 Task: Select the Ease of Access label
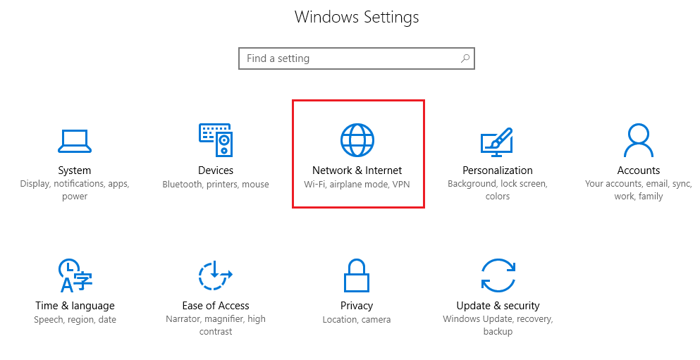(x=216, y=306)
